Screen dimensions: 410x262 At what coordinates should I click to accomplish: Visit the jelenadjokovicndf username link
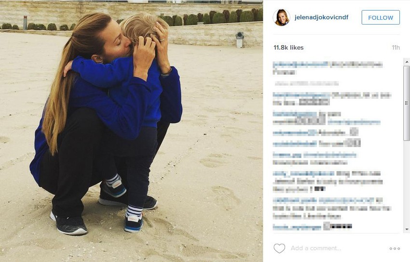(x=321, y=17)
